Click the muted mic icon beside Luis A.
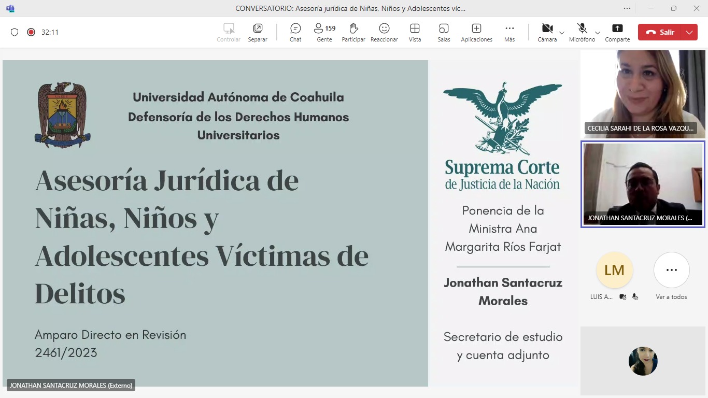 pos(635,297)
